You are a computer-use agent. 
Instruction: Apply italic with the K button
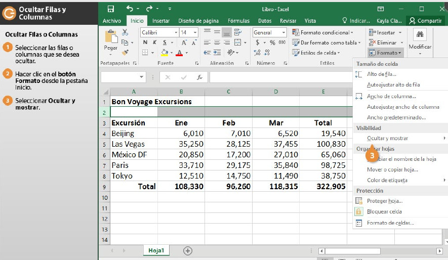(154, 42)
